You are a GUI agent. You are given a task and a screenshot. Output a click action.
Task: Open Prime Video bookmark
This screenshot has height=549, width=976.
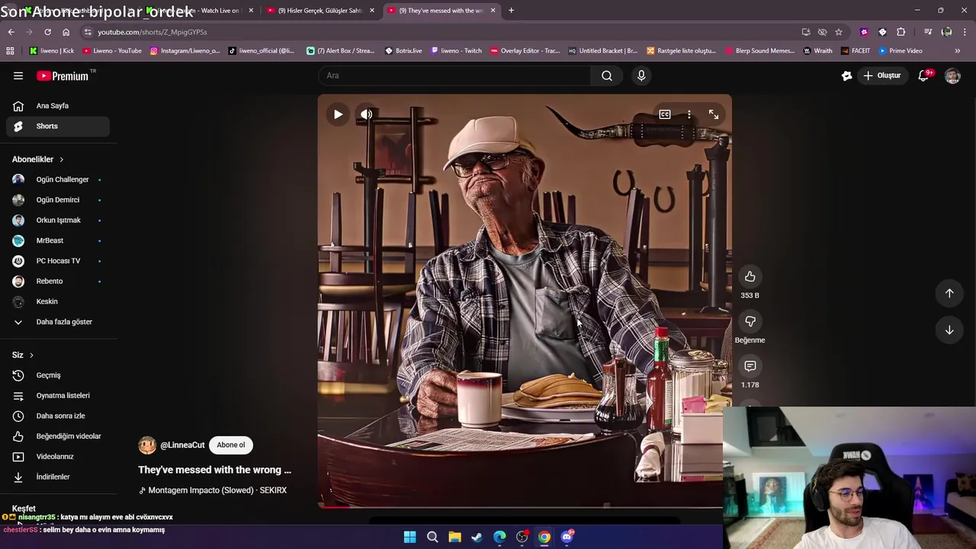pos(901,51)
